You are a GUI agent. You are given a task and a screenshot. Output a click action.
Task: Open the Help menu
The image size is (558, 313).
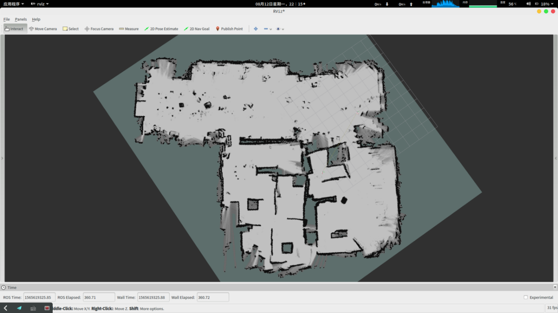(x=36, y=19)
